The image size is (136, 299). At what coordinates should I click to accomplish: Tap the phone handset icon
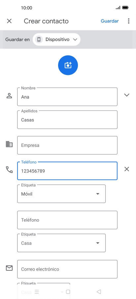coord(9,170)
